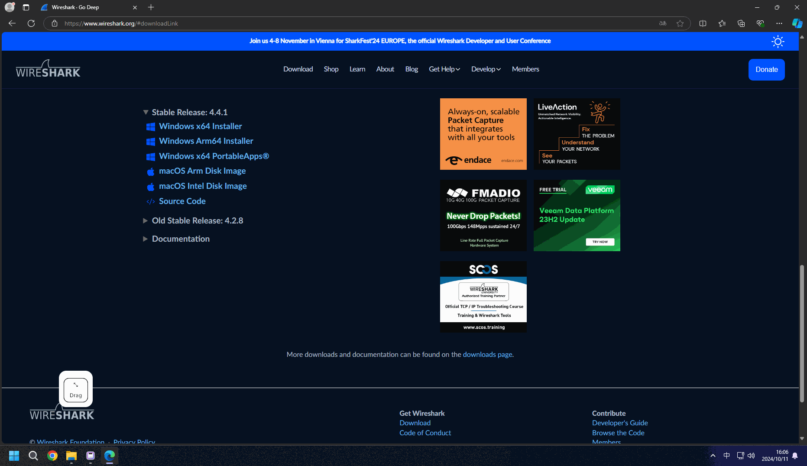Open Code of Conduct footer link
This screenshot has width=807, height=466.
[425, 433]
